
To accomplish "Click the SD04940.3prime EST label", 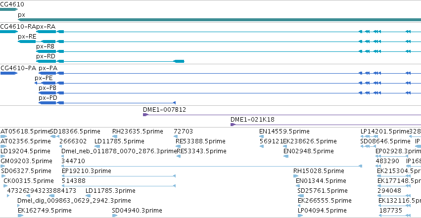I will pos(137,211).
